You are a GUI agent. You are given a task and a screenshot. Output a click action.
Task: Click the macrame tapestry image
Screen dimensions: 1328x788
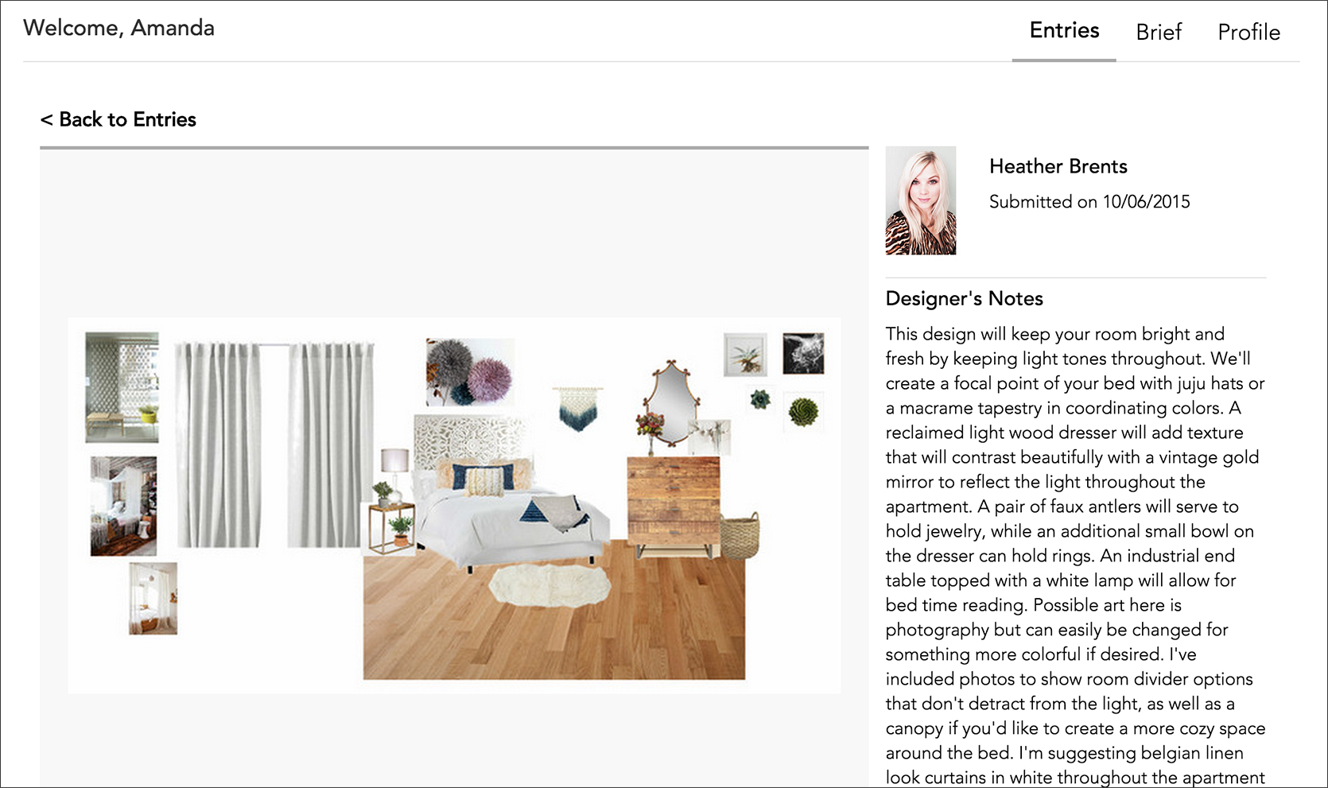point(577,408)
